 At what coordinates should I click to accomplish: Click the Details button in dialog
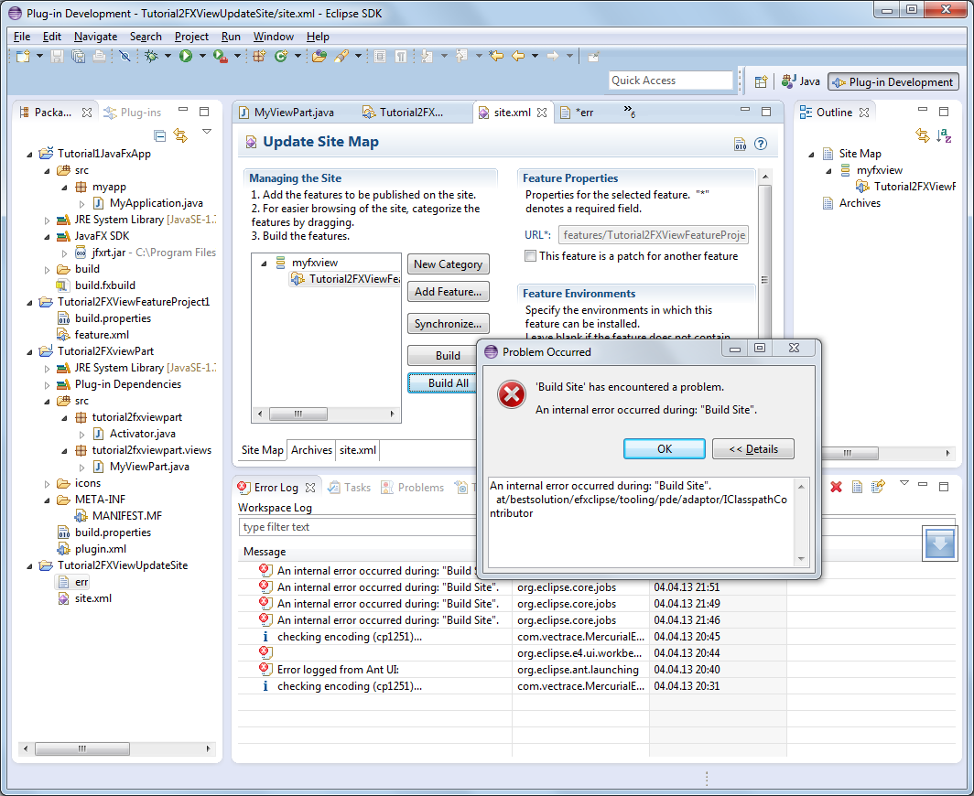pos(752,449)
